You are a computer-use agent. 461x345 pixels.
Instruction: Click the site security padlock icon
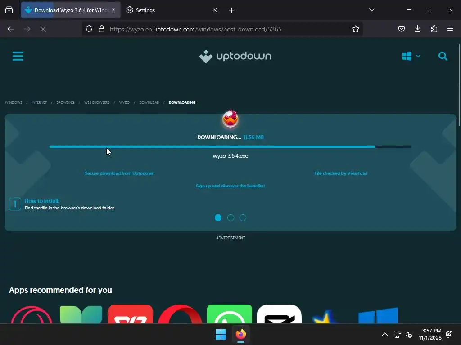pos(102,29)
